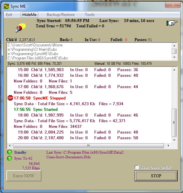This screenshot has width=183, height=193.
Task: Click the New Files: 1 log line
Action: 43,81
